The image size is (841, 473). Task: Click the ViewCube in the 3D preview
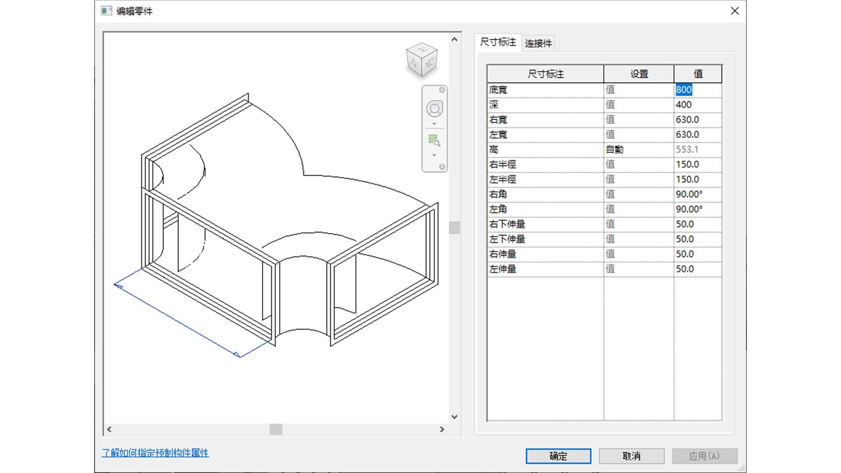(x=422, y=60)
